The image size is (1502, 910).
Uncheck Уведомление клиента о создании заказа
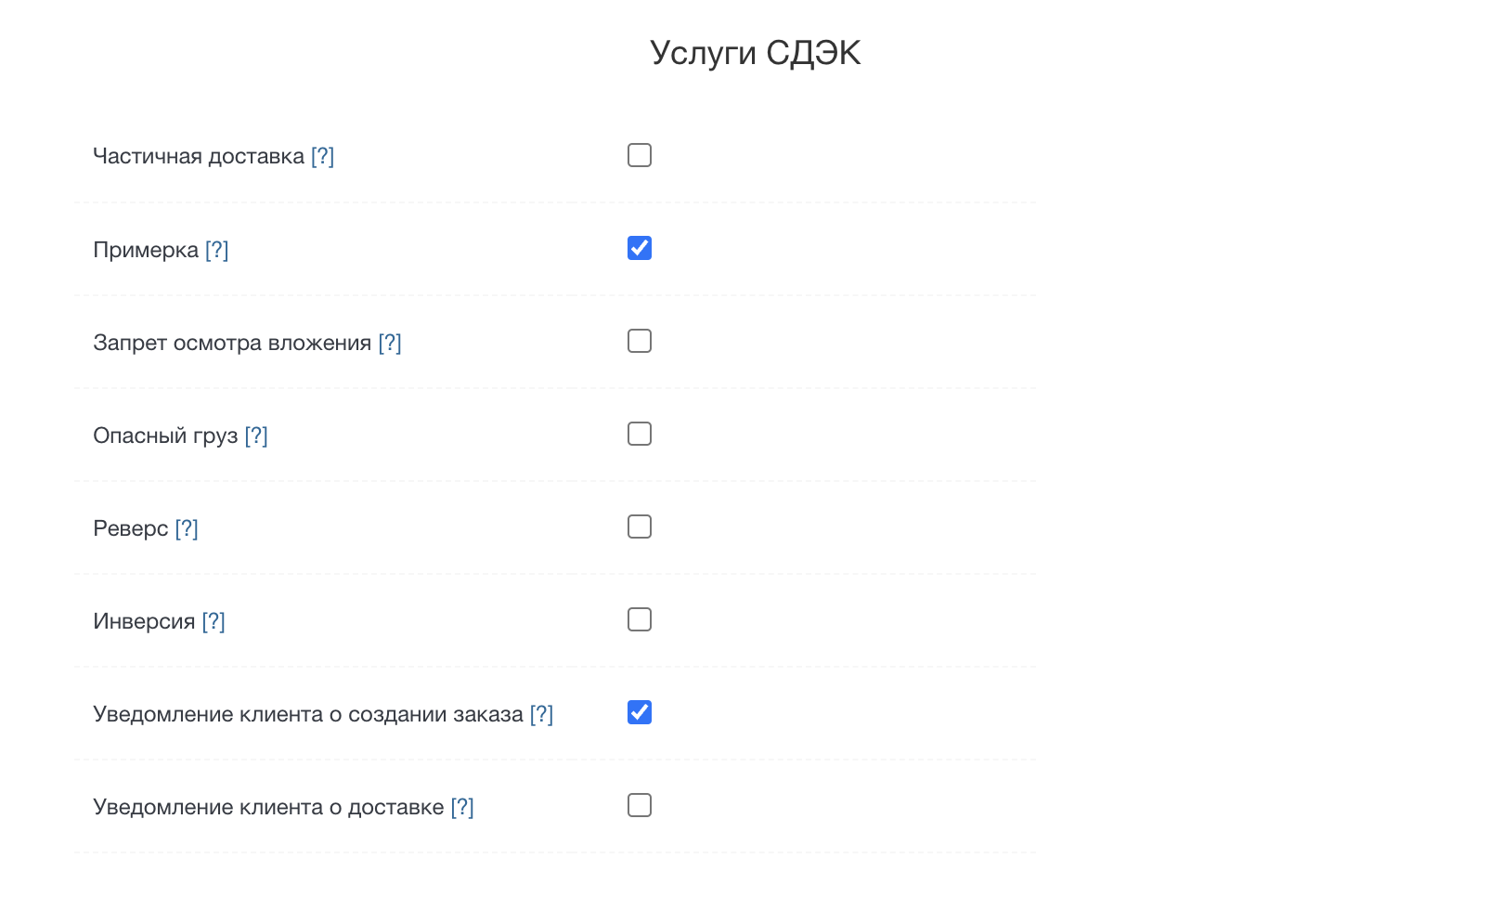pyautogui.click(x=639, y=712)
